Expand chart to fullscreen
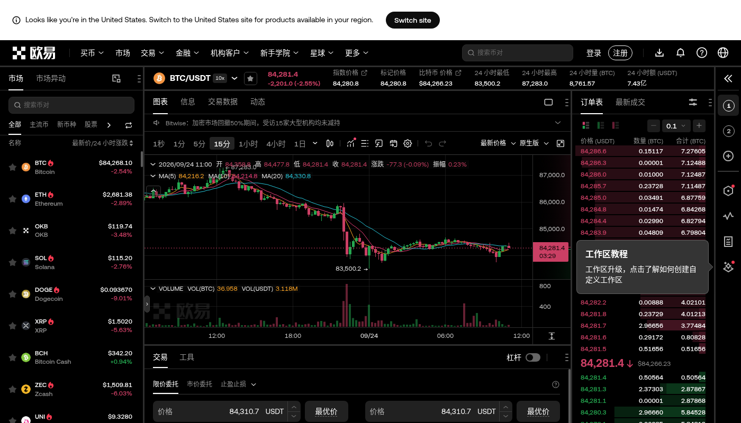The width and height of the screenshot is (741, 423). pyautogui.click(x=561, y=143)
